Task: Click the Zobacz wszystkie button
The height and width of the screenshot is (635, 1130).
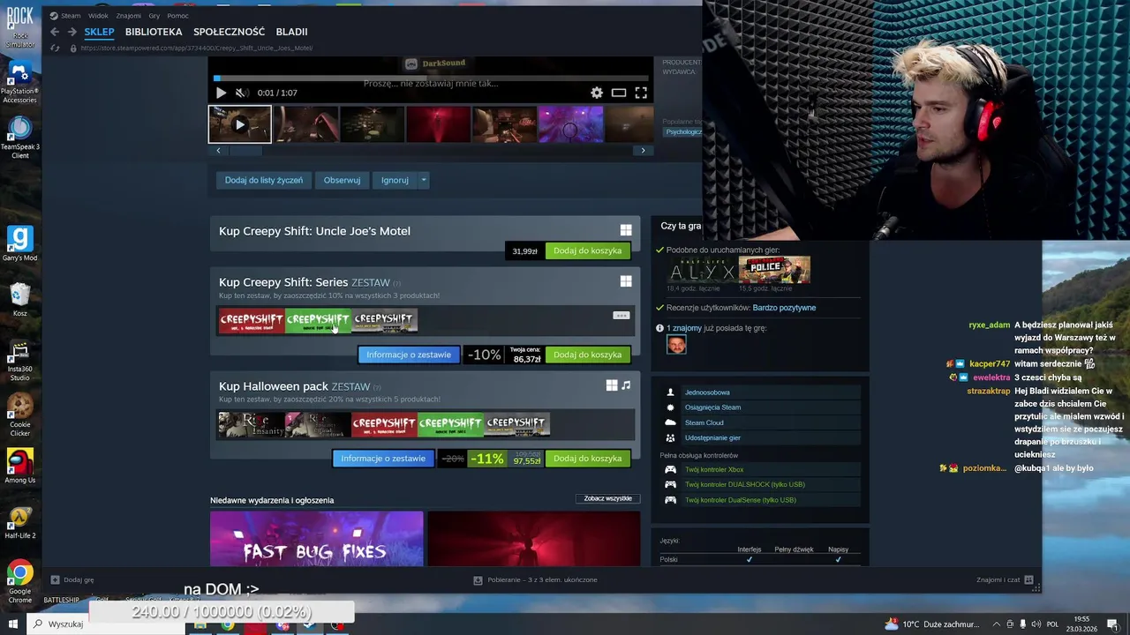Action: coord(607,498)
